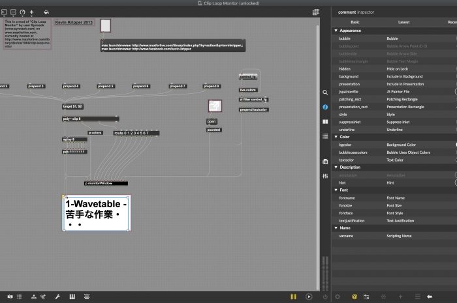
Task: Click the hint attribute row
Action: [394, 182]
